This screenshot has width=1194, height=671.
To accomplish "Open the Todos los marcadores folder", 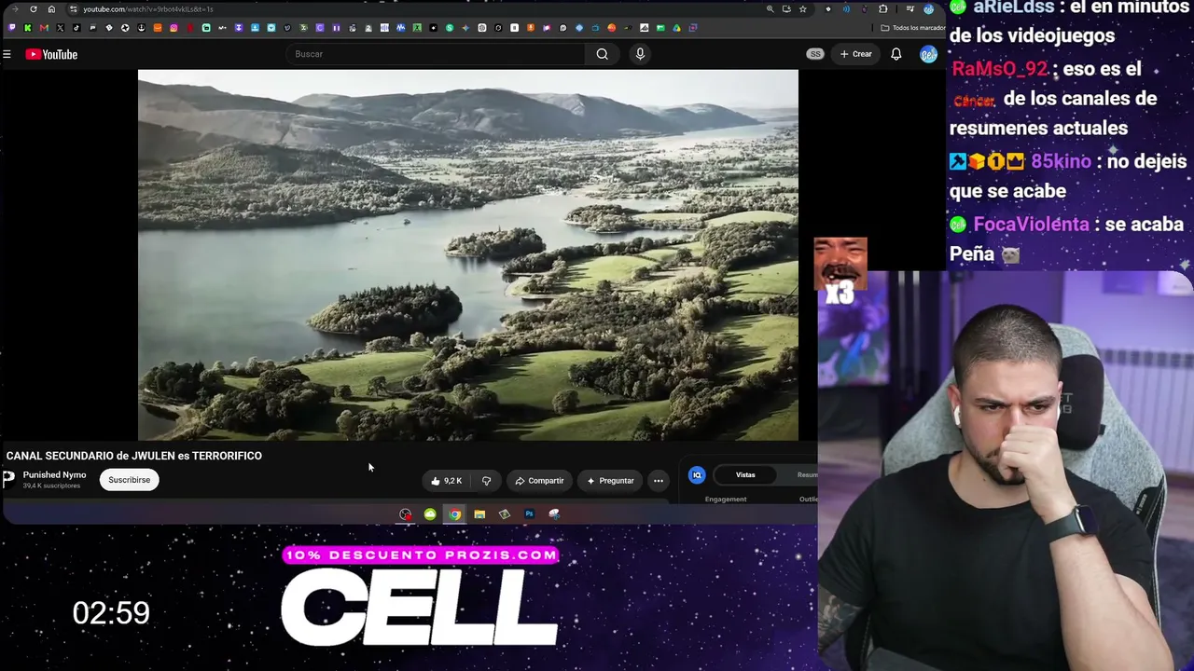I will [x=913, y=28].
